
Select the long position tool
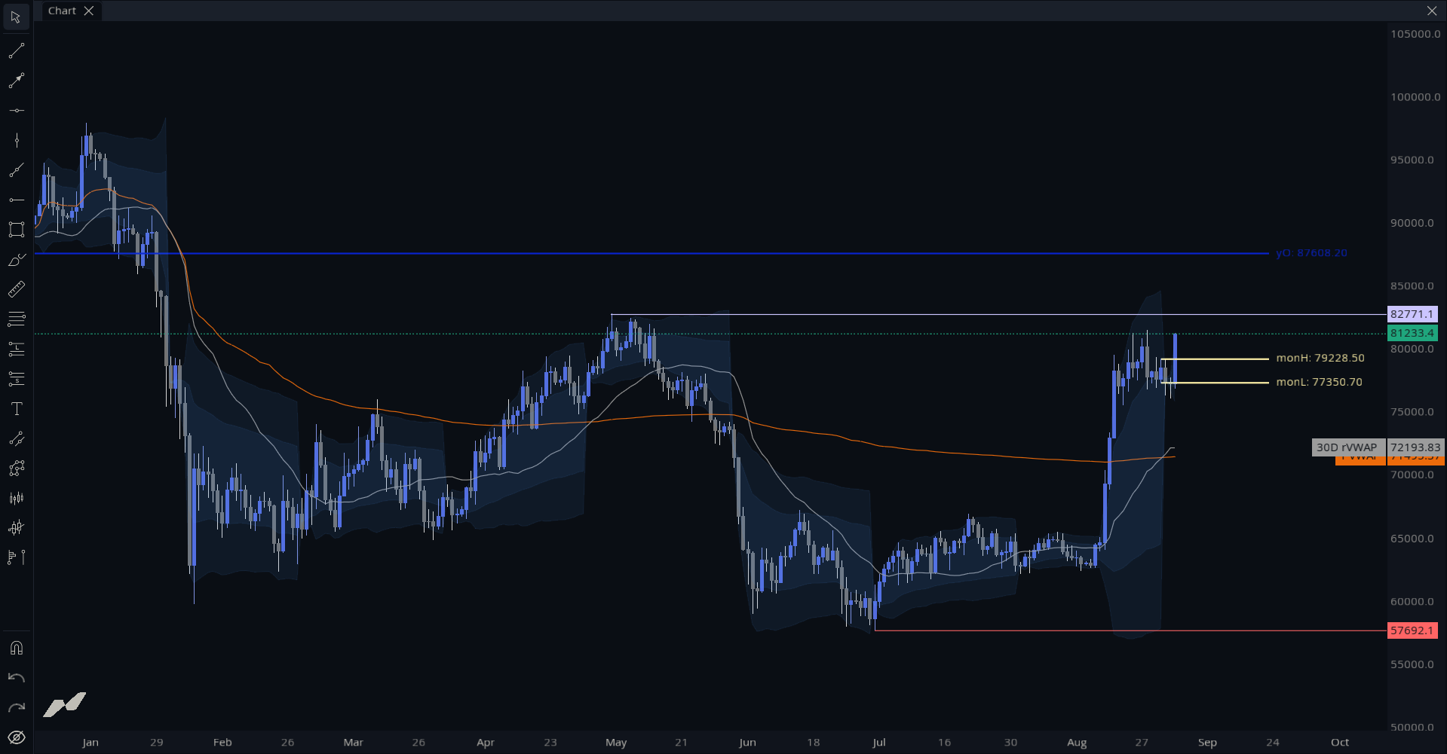16,349
